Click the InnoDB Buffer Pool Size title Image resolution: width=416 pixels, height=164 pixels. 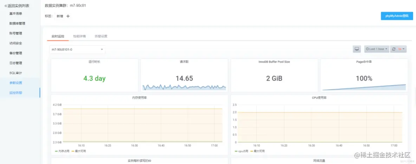pyautogui.click(x=274, y=62)
